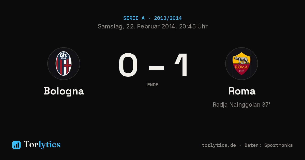Click the ENDE match status label
305x160 pixels.
pyautogui.click(x=153, y=85)
